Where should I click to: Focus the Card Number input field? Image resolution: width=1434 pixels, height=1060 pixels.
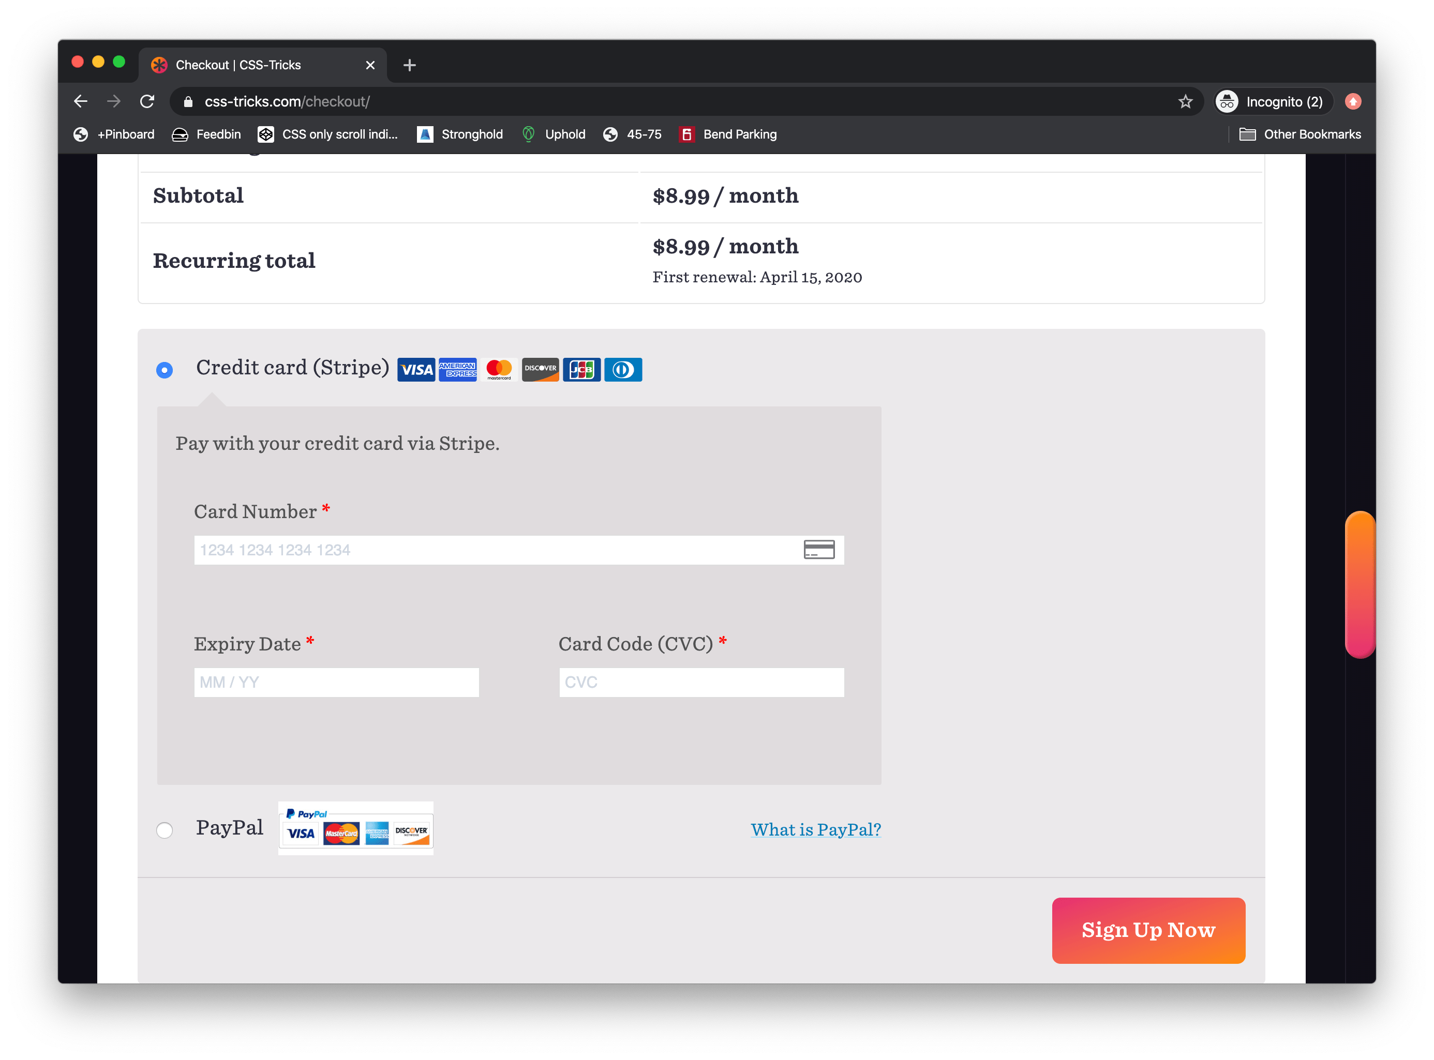point(494,550)
